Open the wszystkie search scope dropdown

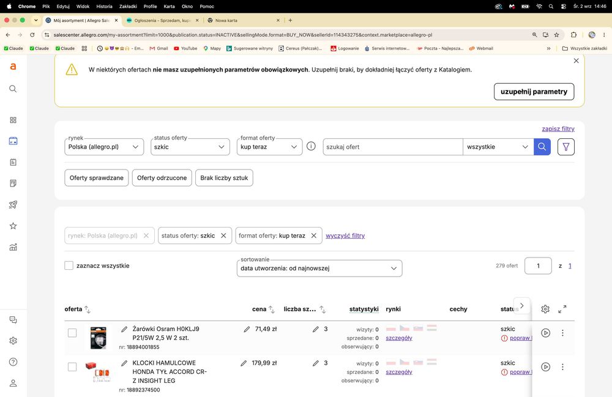click(x=498, y=147)
